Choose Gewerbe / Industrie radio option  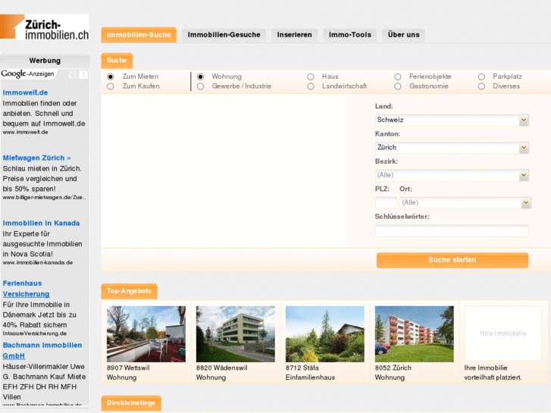pyautogui.click(x=200, y=86)
